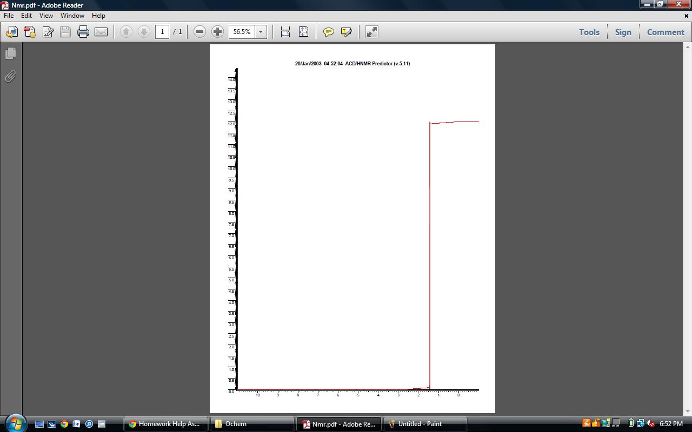Show page thumbnails panel icon
This screenshot has height=432, width=692.
point(10,53)
